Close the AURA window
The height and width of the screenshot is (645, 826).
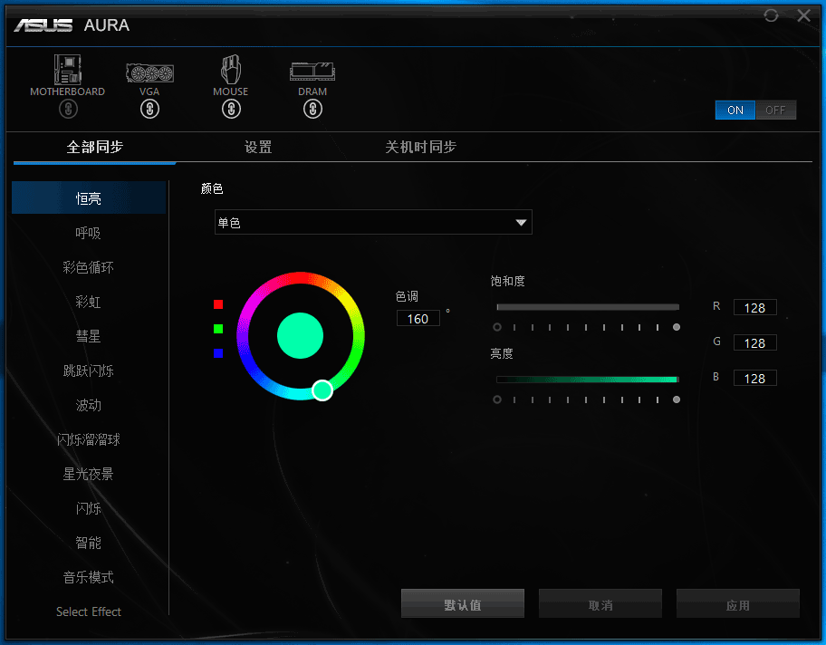coord(804,15)
